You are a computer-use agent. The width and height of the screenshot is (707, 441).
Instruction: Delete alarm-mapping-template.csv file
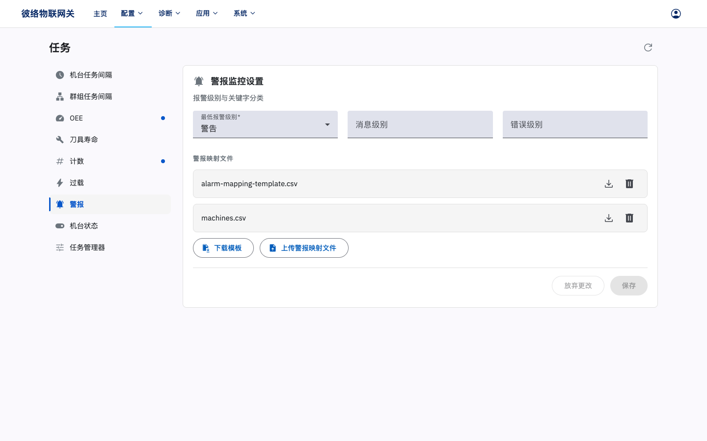coord(629,184)
